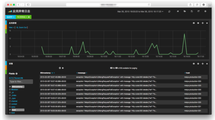Image resolution: width=215 pixels, height=120 pixels.
Task: Expand the 18:05:38 log row
Action: click(123, 94)
